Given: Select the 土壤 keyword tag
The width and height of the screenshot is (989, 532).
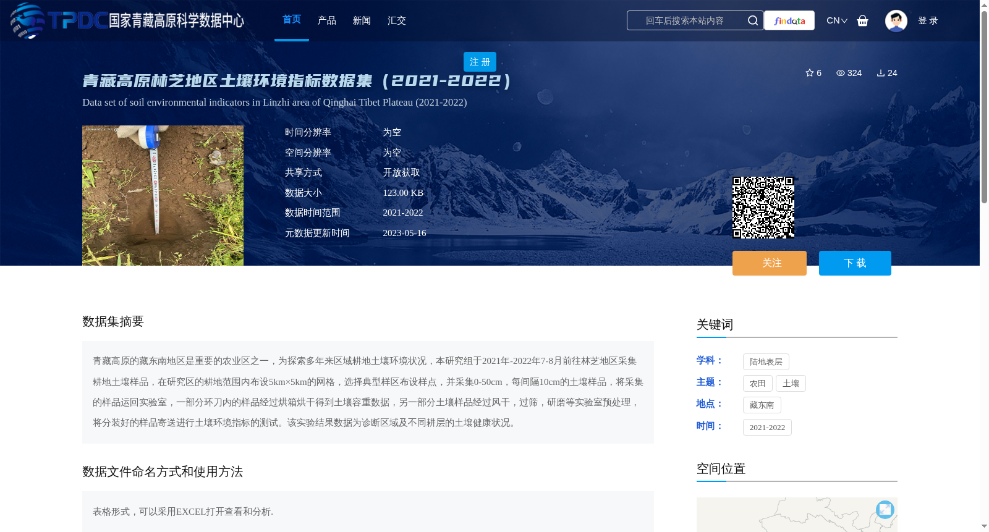Looking at the screenshot, I should tap(791, 384).
